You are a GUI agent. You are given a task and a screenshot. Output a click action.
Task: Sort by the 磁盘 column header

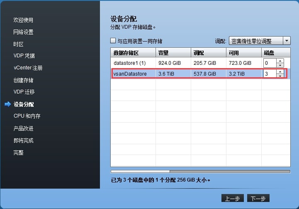click(x=276, y=52)
